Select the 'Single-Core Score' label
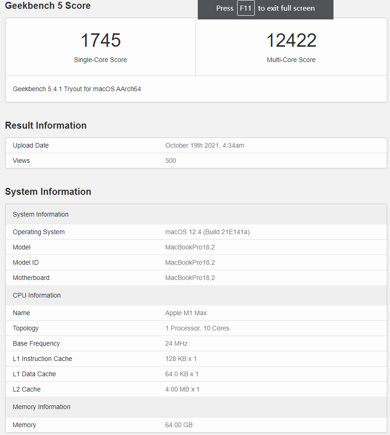The height and width of the screenshot is (435, 390). click(101, 60)
